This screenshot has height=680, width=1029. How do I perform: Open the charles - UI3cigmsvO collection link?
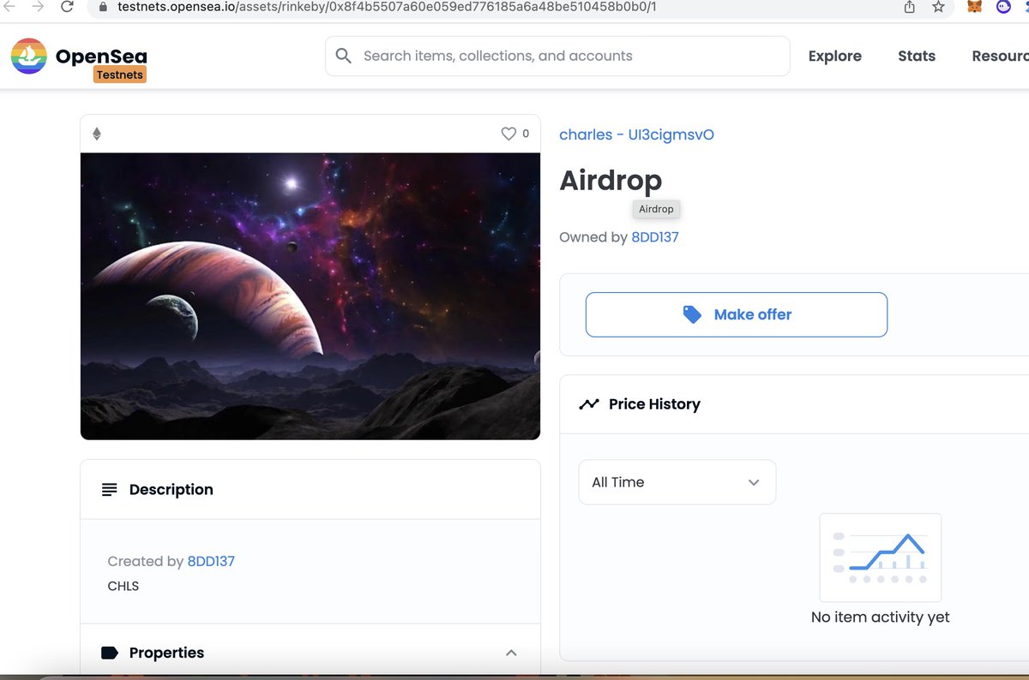(x=636, y=134)
